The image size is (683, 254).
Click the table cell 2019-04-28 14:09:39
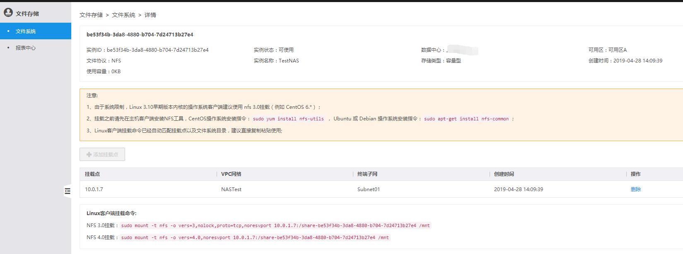pyautogui.click(x=519, y=189)
